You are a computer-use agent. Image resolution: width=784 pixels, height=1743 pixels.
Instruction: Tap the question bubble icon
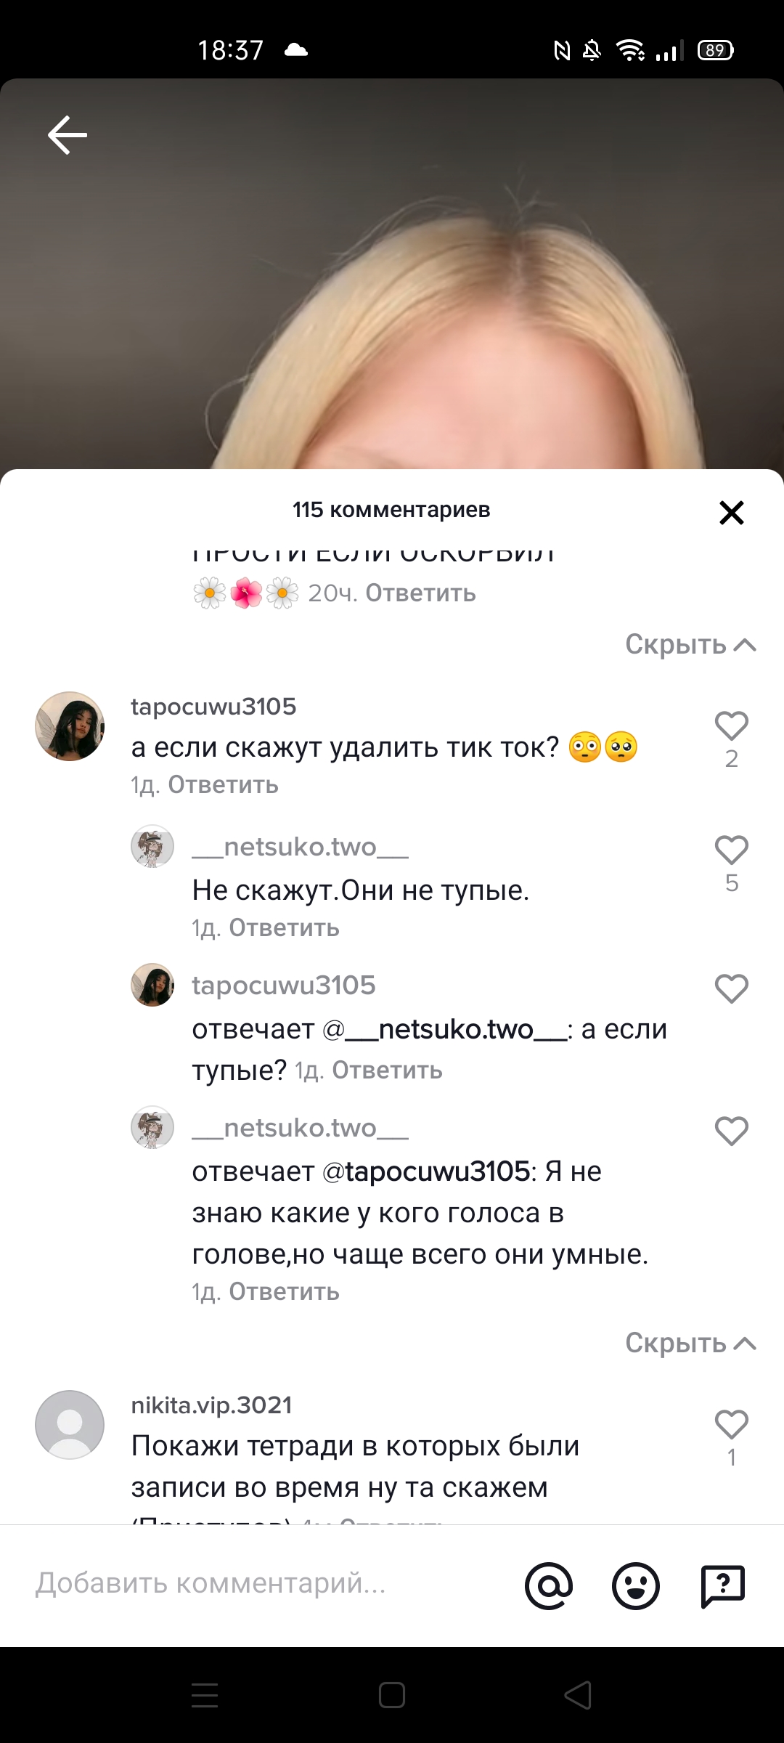point(723,1585)
